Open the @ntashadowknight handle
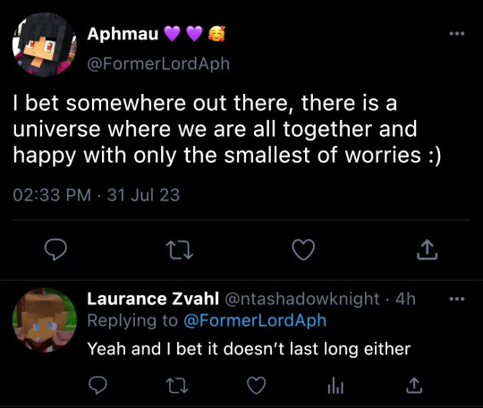Screen dimensions: 483x408 [302, 299]
